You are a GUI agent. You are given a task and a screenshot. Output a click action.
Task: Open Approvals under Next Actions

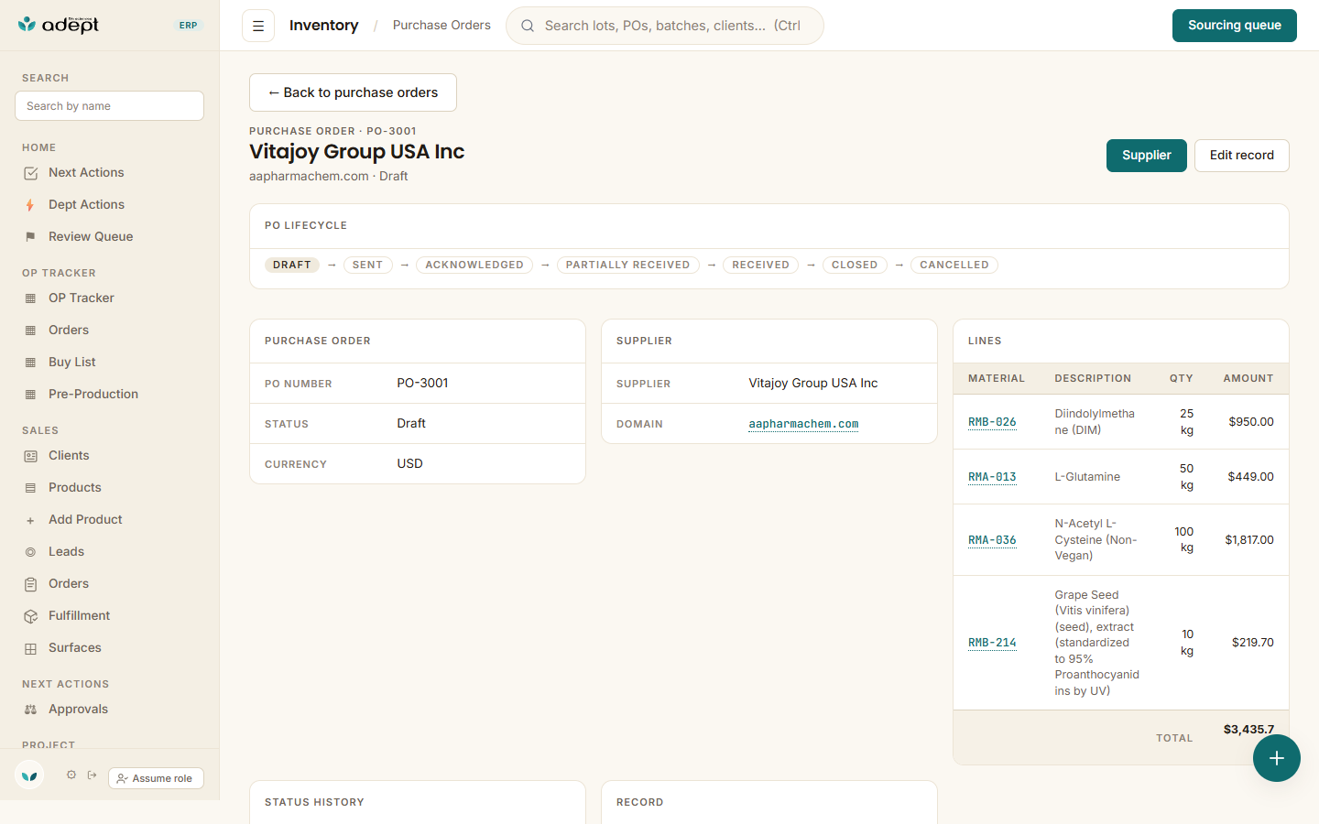(110, 709)
